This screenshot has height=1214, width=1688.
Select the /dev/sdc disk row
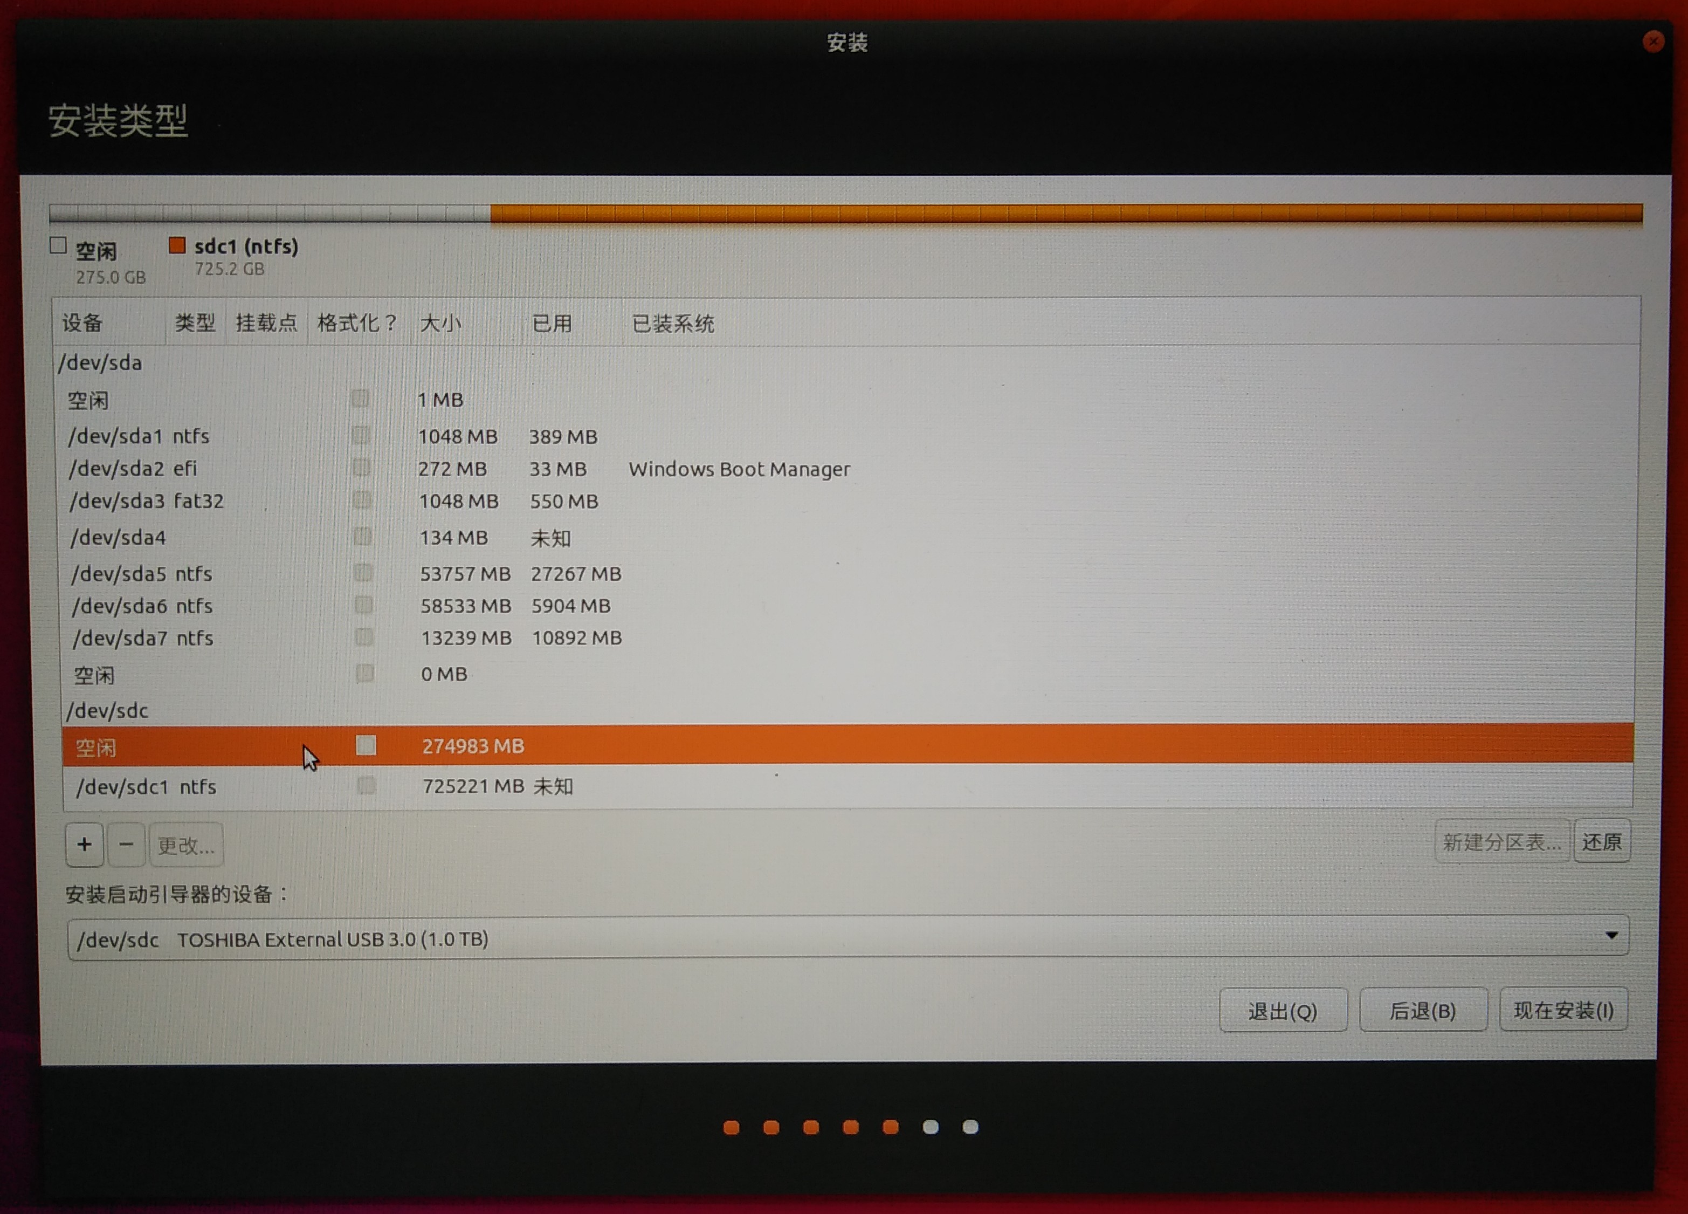[108, 711]
